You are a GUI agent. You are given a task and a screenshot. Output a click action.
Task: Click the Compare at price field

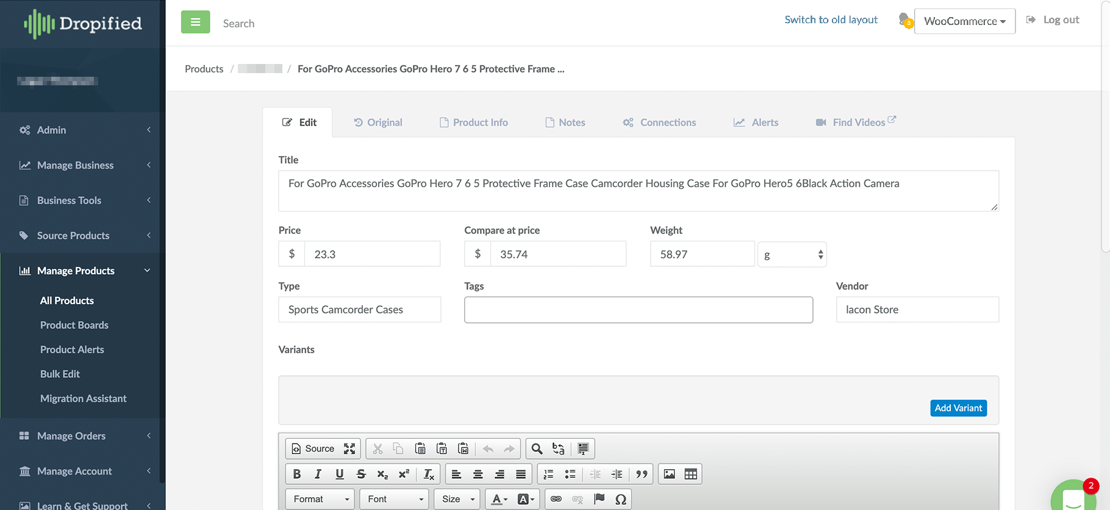coord(558,254)
